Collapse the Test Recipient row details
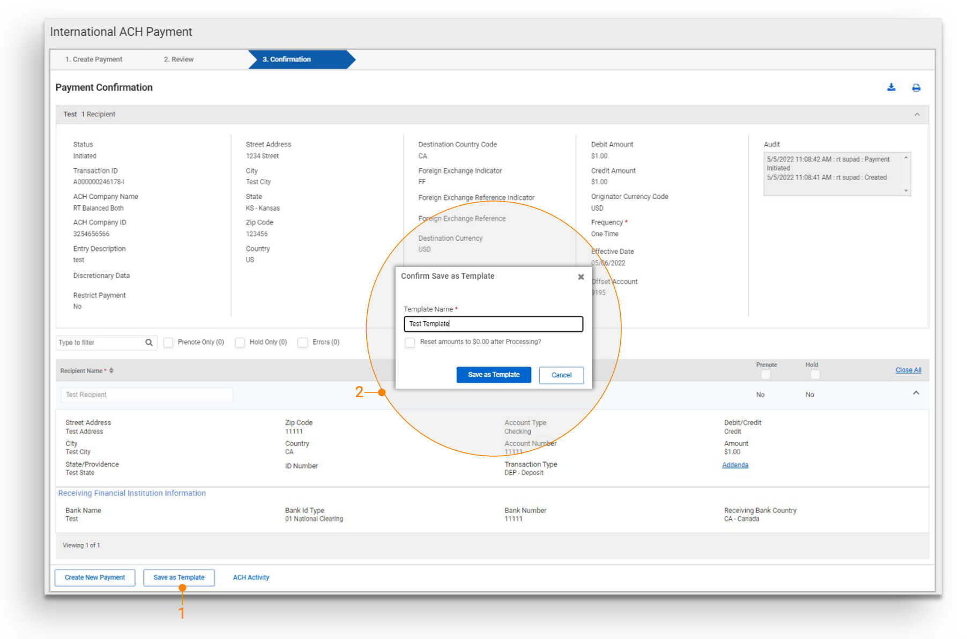Viewport: 967px width, 639px height. 916,393
